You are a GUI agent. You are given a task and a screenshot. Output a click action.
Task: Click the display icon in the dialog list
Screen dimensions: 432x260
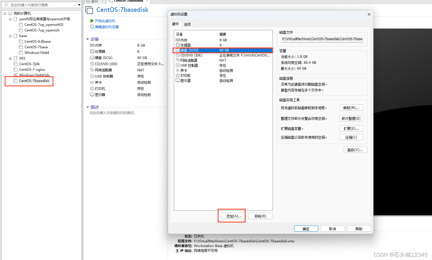178,80
